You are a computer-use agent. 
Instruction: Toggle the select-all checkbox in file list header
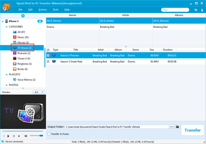(x=48, y=50)
